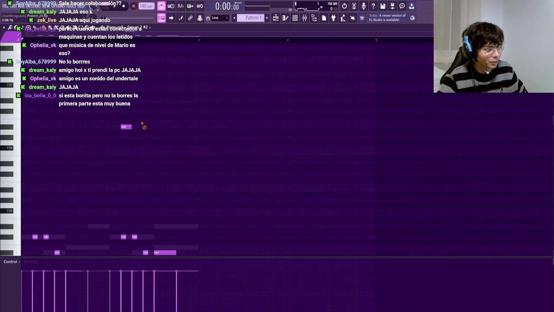Viewport: 554px width, 312px height.
Task: Open the chat speech bubble icon
Action: coord(402,6)
